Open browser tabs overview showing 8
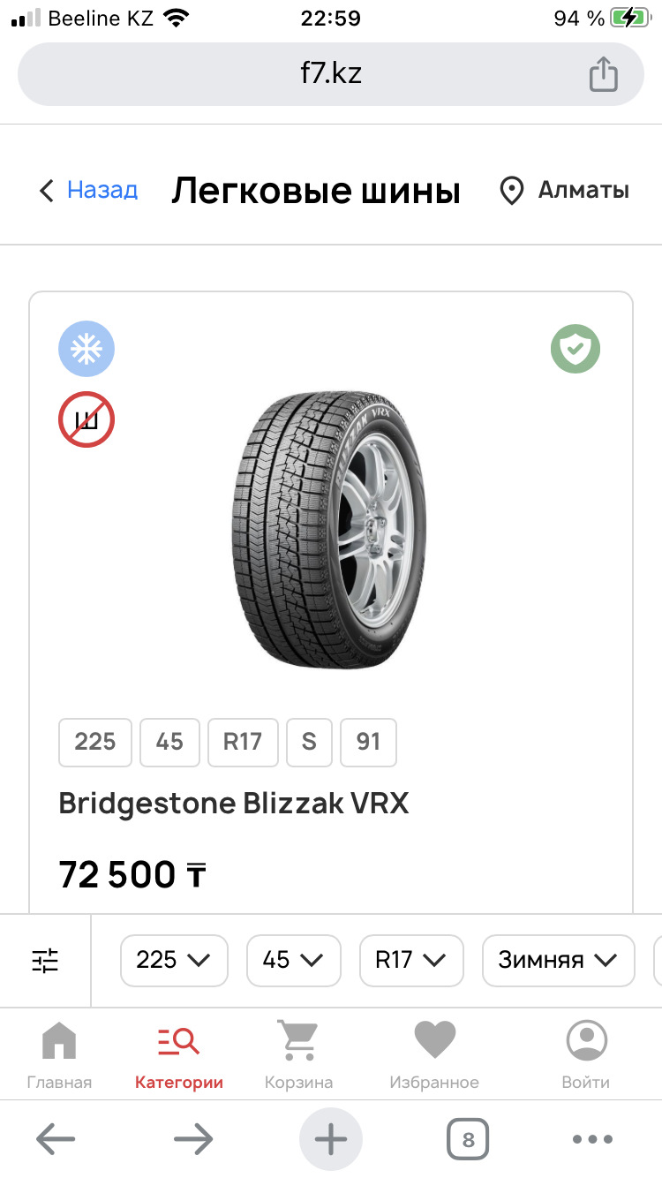The width and height of the screenshot is (662, 1178). click(468, 1139)
